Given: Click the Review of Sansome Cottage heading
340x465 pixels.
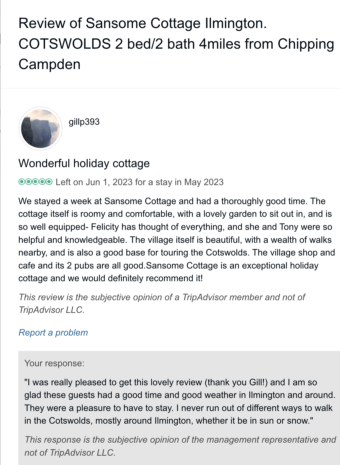Looking at the screenshot, I should (143, 24).
